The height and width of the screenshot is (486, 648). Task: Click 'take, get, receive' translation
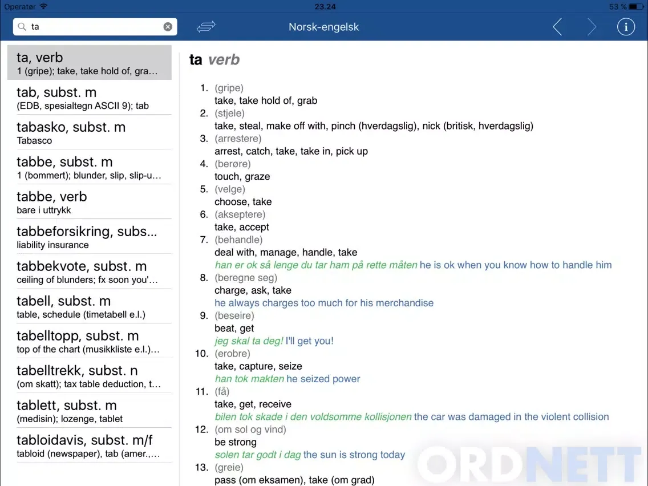tap(253, 404)
